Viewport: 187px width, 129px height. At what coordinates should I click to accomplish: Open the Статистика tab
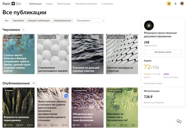click(x=107, y=4)
